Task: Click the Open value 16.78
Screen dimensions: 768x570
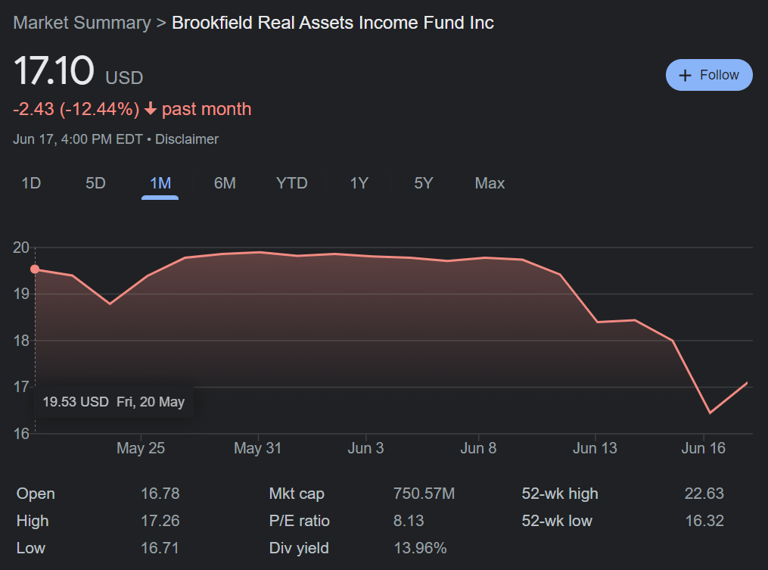Action: pos(160,494)
